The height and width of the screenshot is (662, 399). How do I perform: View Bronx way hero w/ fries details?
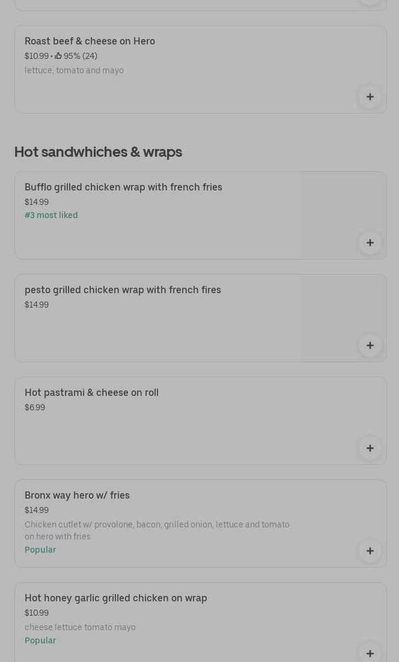[77, 496]
